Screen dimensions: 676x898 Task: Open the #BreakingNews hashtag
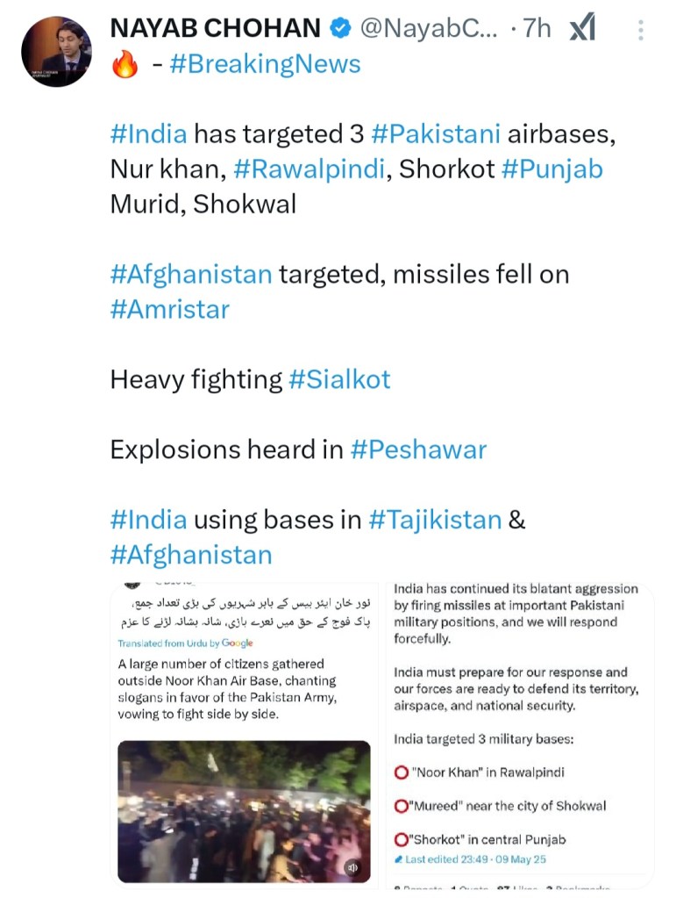[x=265, y=64]
